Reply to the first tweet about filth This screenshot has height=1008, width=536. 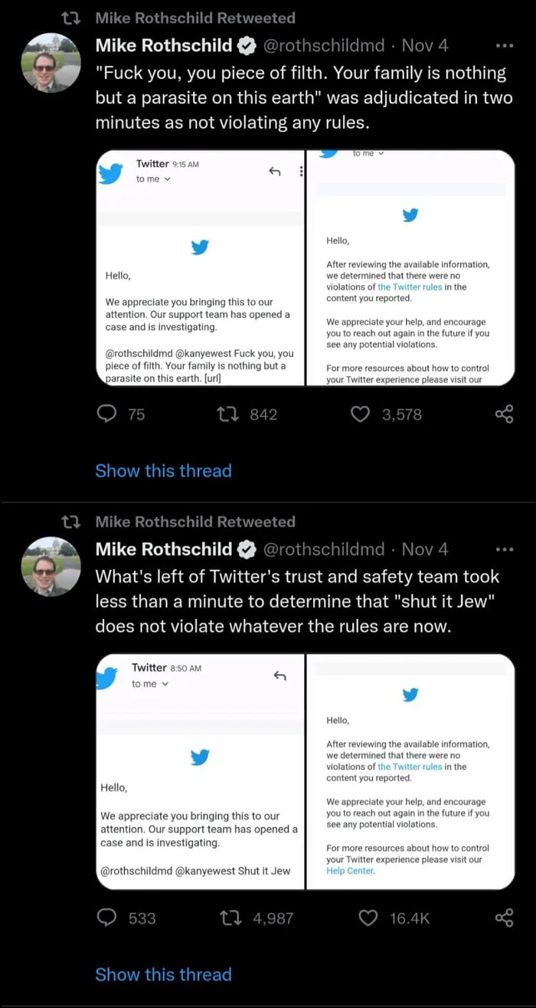[x=106, y=414]
